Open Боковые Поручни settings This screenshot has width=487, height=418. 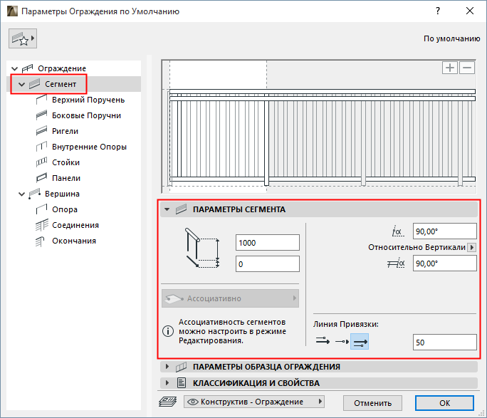click(x=86, y=115)
